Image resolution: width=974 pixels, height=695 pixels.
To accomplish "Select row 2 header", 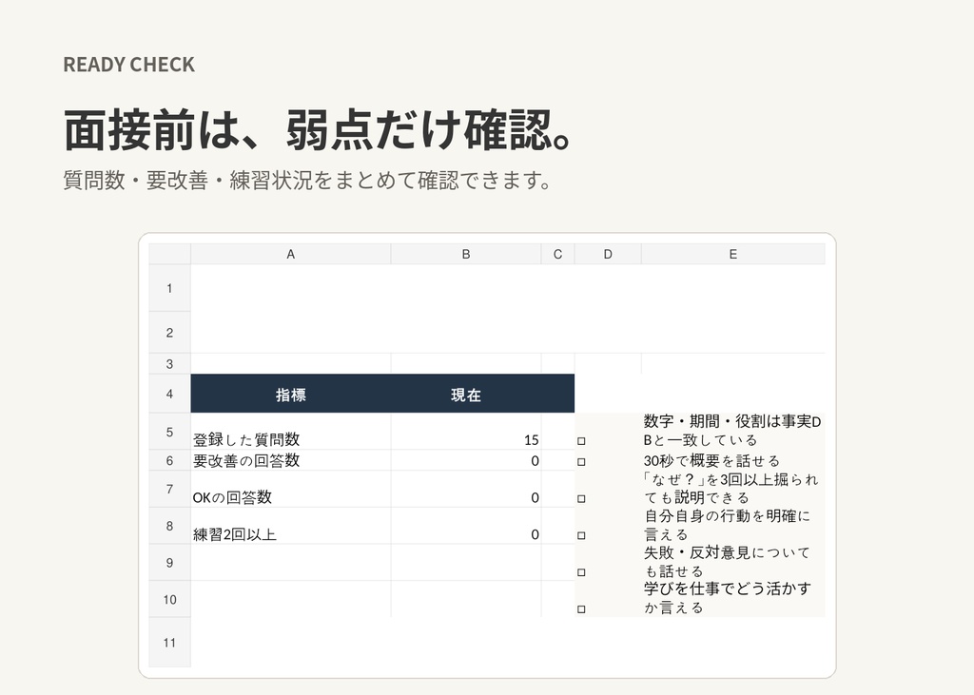I will pyautogui.click(x=169, y=332).
